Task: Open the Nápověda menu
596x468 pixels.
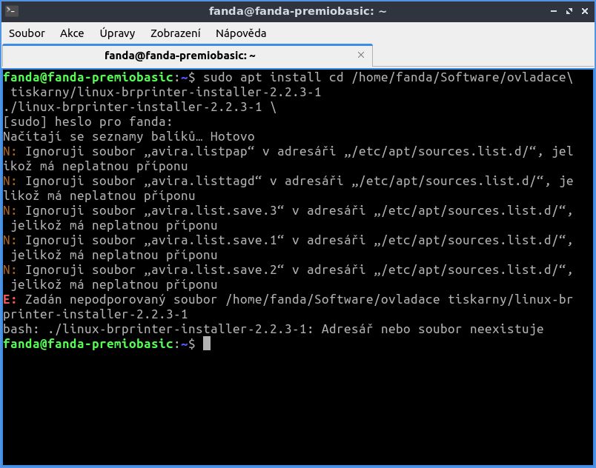Action: coord(241,33)
